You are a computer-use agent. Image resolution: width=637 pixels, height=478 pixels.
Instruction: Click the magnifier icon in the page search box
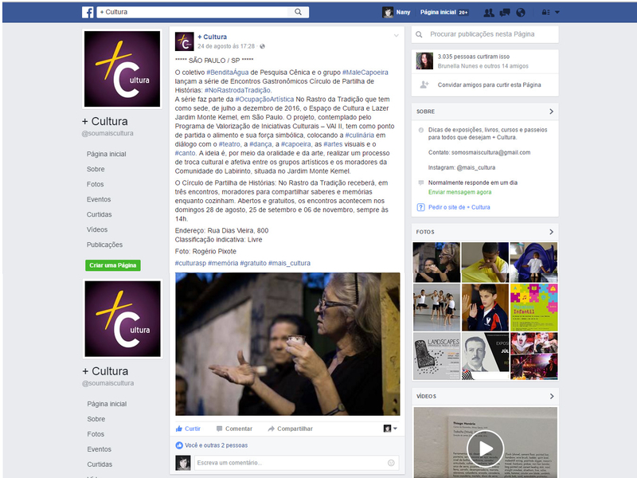coord(420,34)
